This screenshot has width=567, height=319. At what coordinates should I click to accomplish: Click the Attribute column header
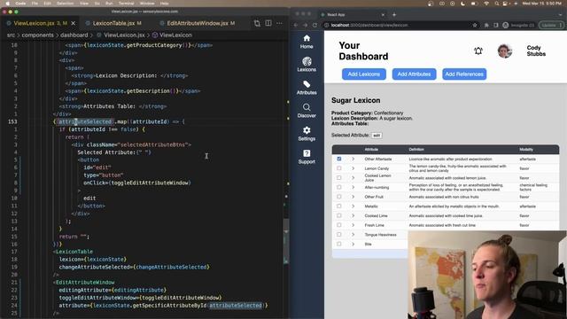pos(371,150)
